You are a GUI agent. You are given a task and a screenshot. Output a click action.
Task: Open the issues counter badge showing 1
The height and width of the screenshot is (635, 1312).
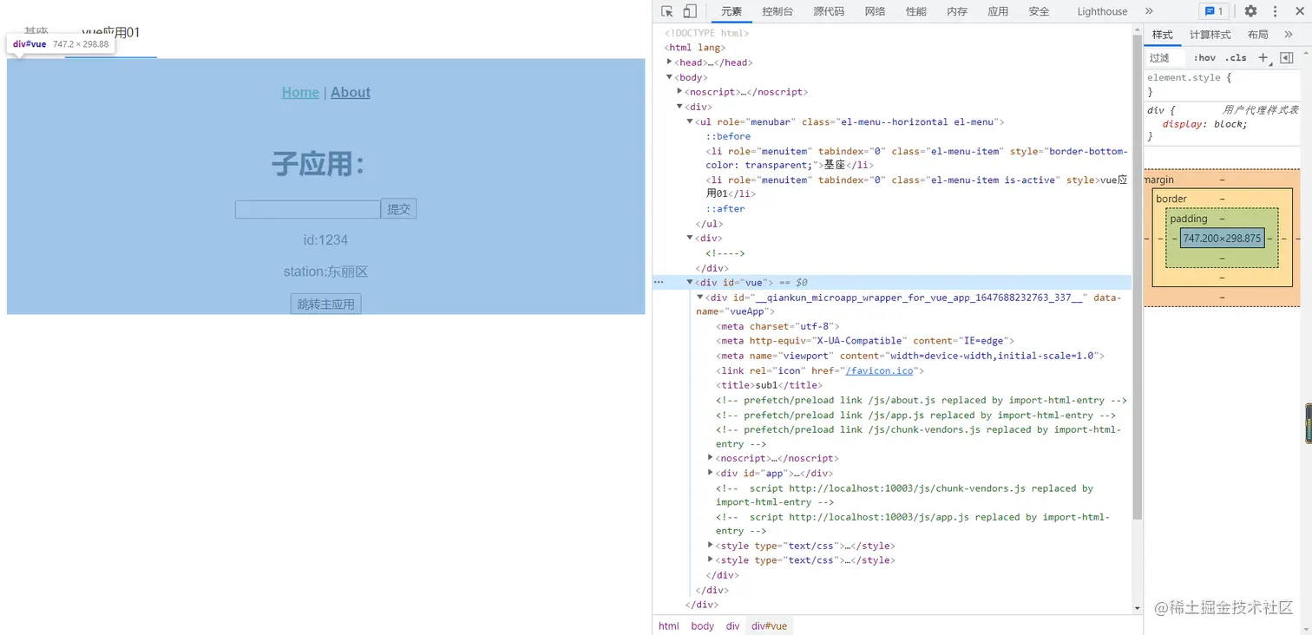(x=1212, y=11)
